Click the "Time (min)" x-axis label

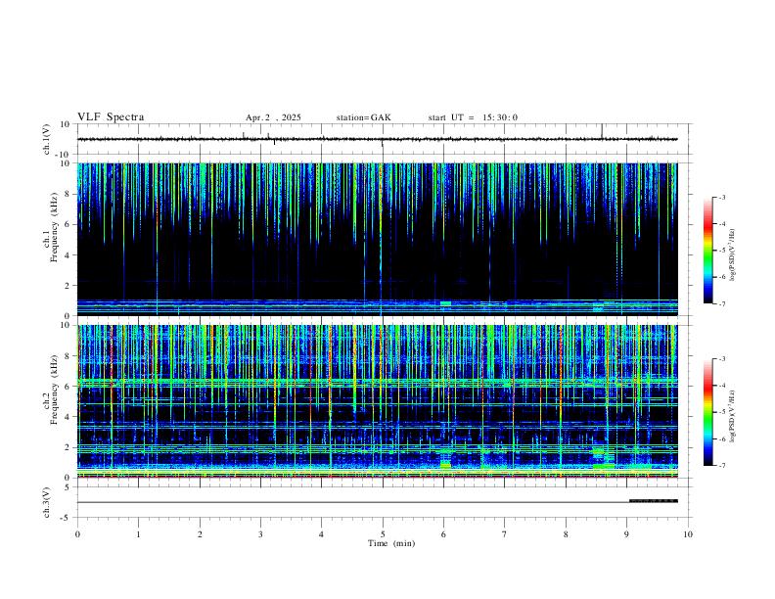[391, 543]
